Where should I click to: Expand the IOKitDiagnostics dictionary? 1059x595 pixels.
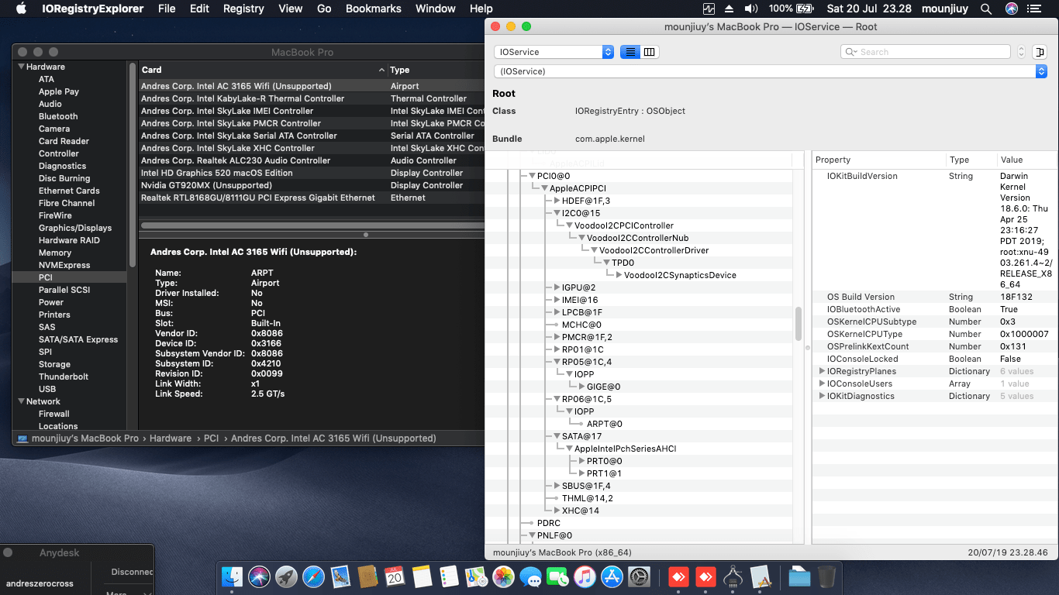(x=822, y=396)
